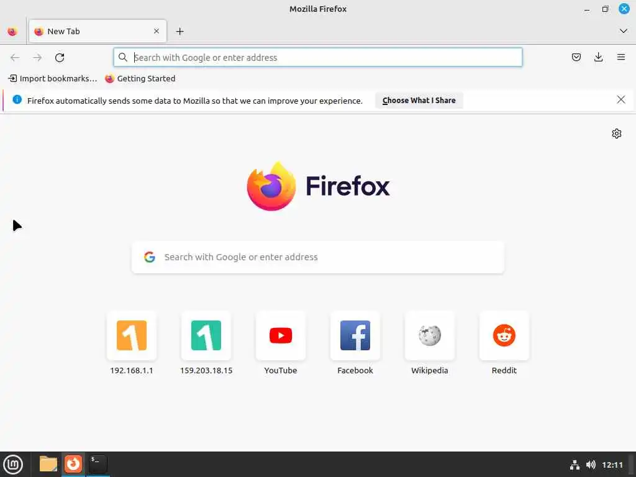
Task: Open the terminal from taskbar
Action: (x=98, y=464)
